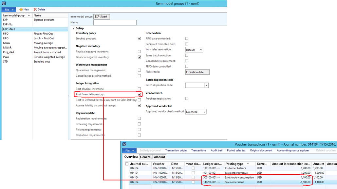
Task: Enable FIFO date-controlled checkbox
Action: coord(187,39)
